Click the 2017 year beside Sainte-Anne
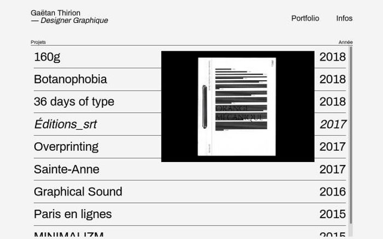 click(333, 169)
